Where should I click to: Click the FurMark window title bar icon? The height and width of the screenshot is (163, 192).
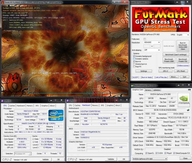pyautogui.click(x=3, y=2)
